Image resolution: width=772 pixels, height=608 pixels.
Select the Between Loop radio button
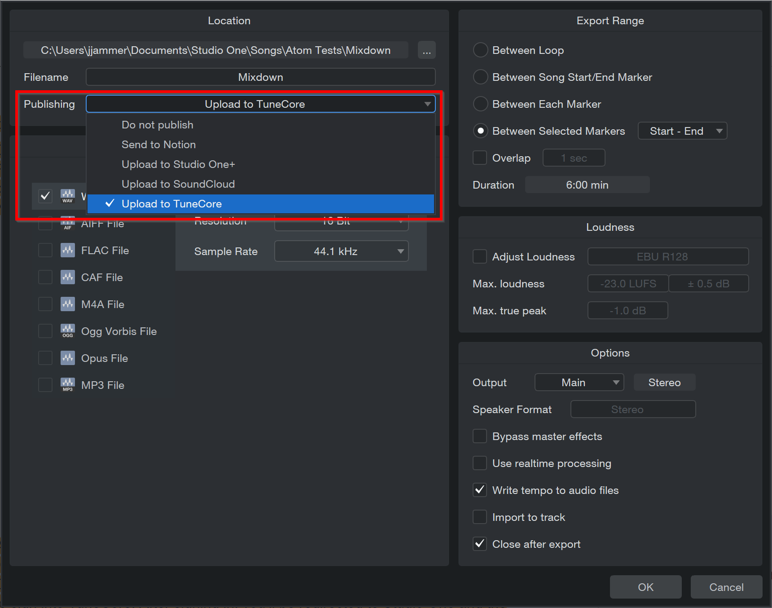click(x=481, y=50)
